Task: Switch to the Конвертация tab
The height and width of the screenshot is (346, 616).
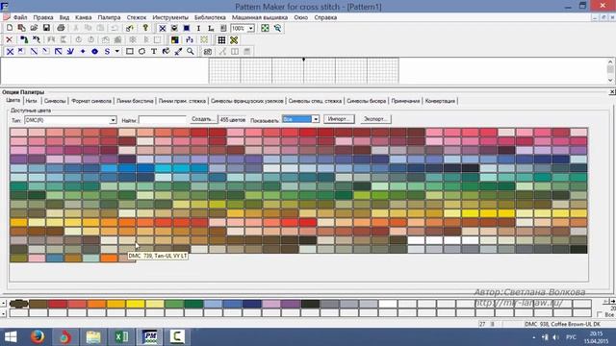Action: [x=441, y=101]
